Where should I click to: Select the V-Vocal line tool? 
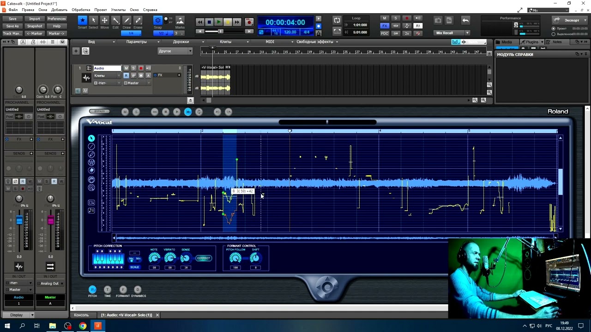91,146
